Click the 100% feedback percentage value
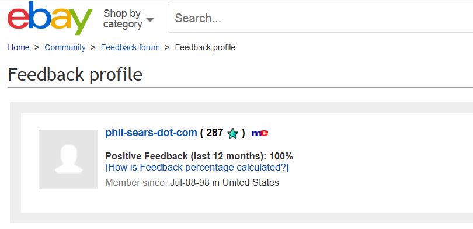Screen dimensions: 473x229 (x=281, y=157)
